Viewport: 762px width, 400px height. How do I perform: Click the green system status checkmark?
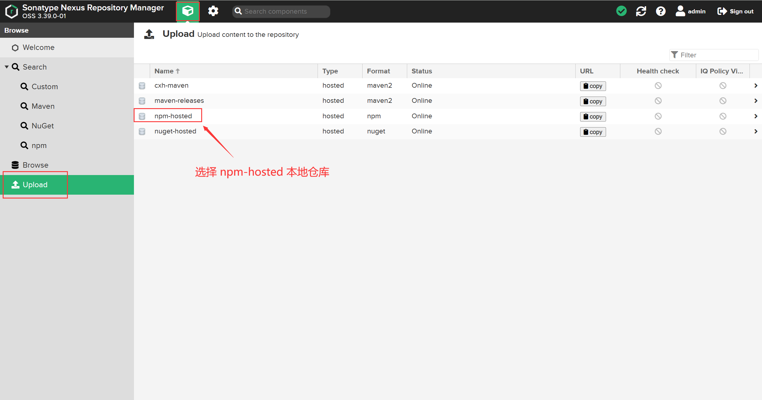coord(621,11)
